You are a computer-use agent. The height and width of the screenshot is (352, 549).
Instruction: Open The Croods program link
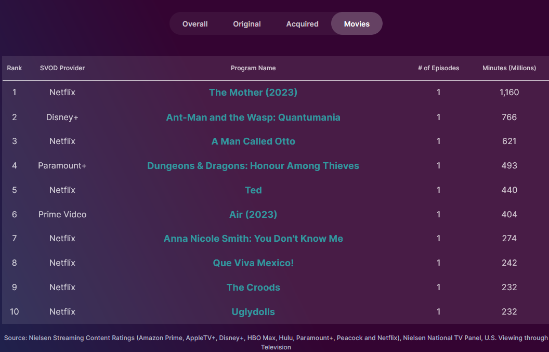pos(253,288)
